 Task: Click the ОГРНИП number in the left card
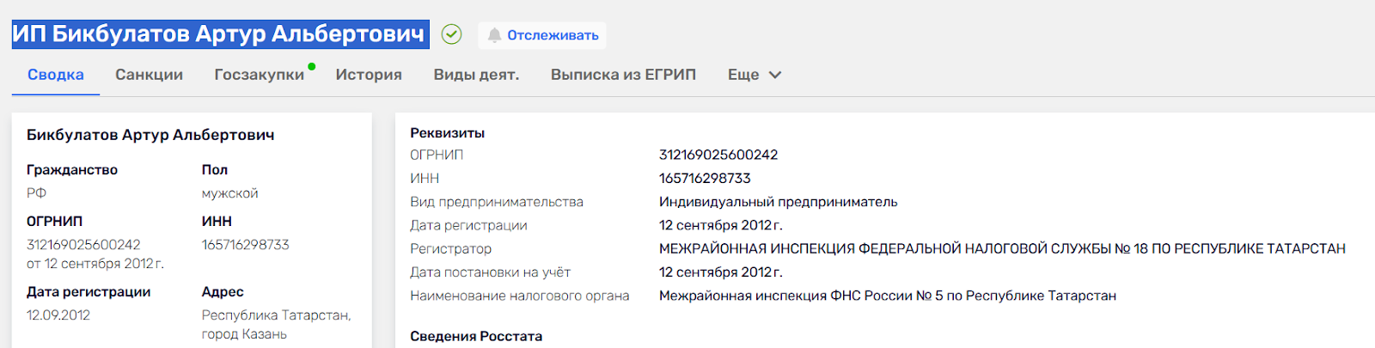[x=83, y=245]
